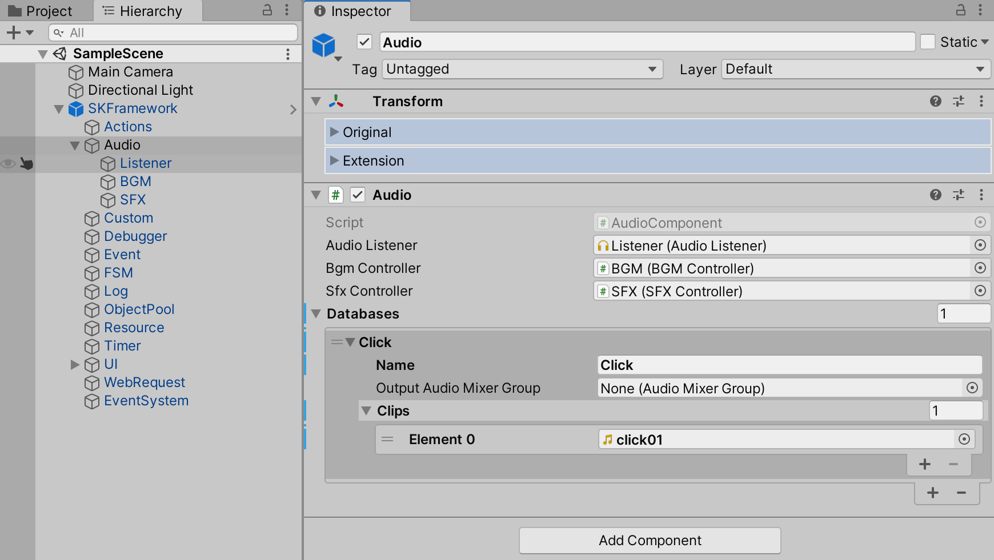Open the Audio component preset settings icon
994x560 pixels.
959,195
